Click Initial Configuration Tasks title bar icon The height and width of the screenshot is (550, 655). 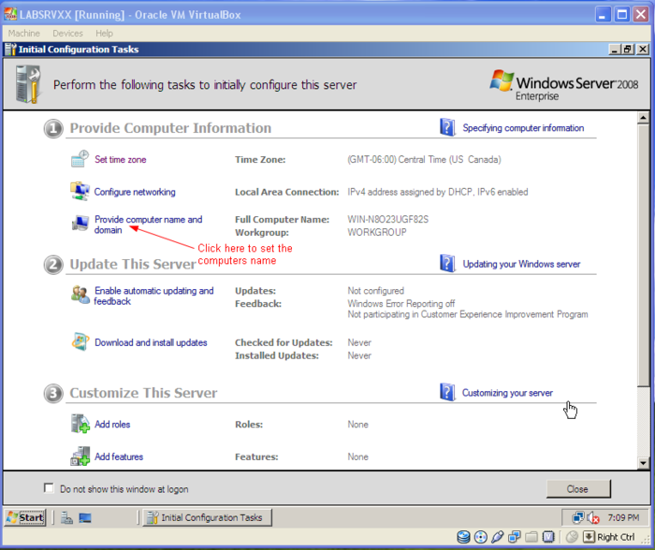(10, 50)
